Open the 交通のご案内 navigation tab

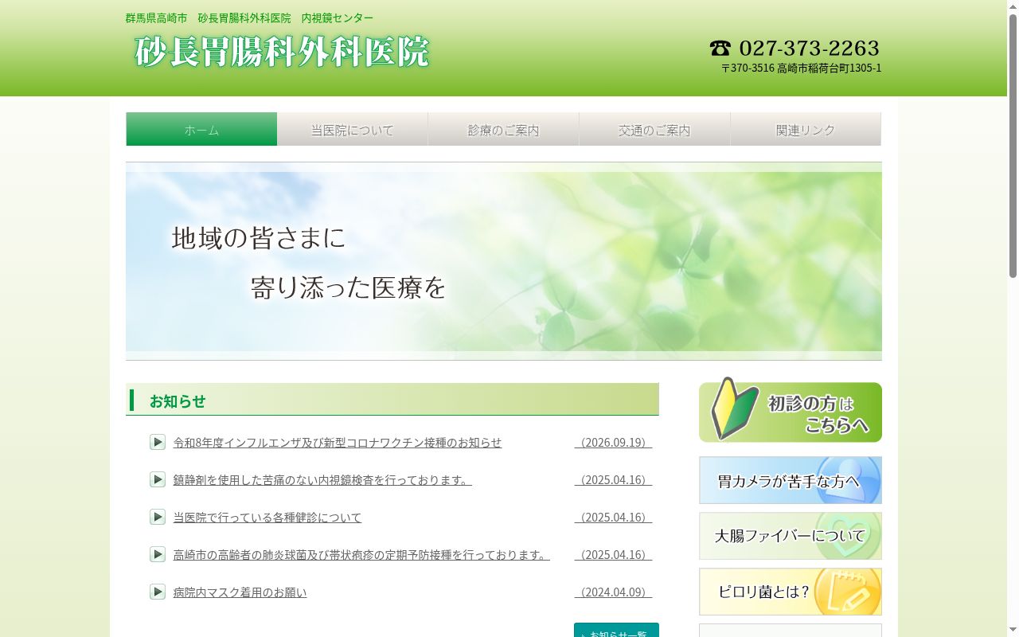click(x=655, y=129)
